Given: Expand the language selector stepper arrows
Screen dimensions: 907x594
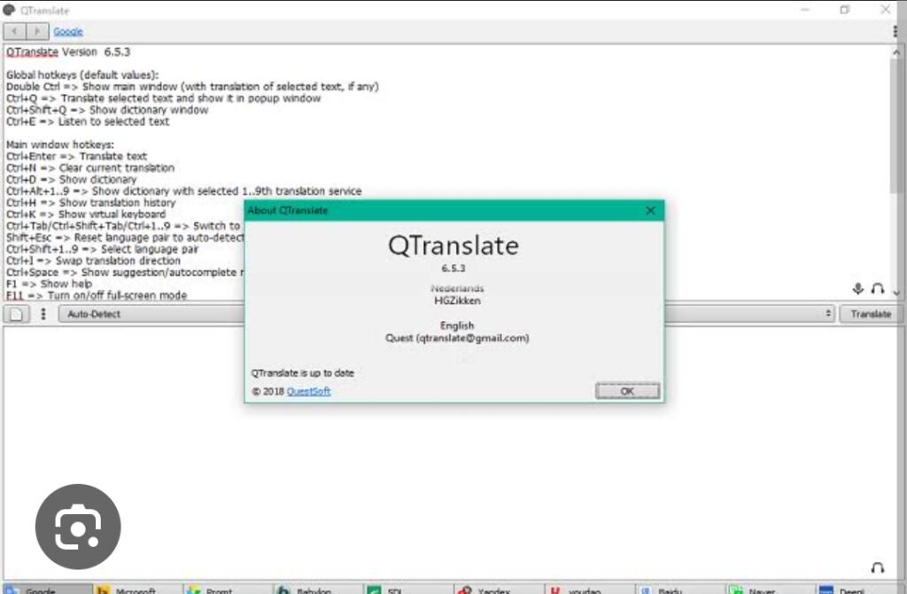Looking at the screenshot, I should pyautogui.click(x=827, y=313).
